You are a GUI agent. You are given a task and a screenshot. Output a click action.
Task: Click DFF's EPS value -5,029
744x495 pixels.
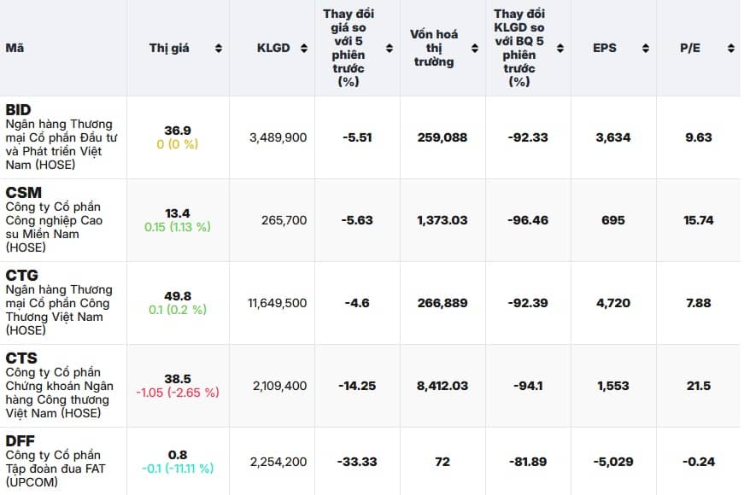(x=612, y=462)
